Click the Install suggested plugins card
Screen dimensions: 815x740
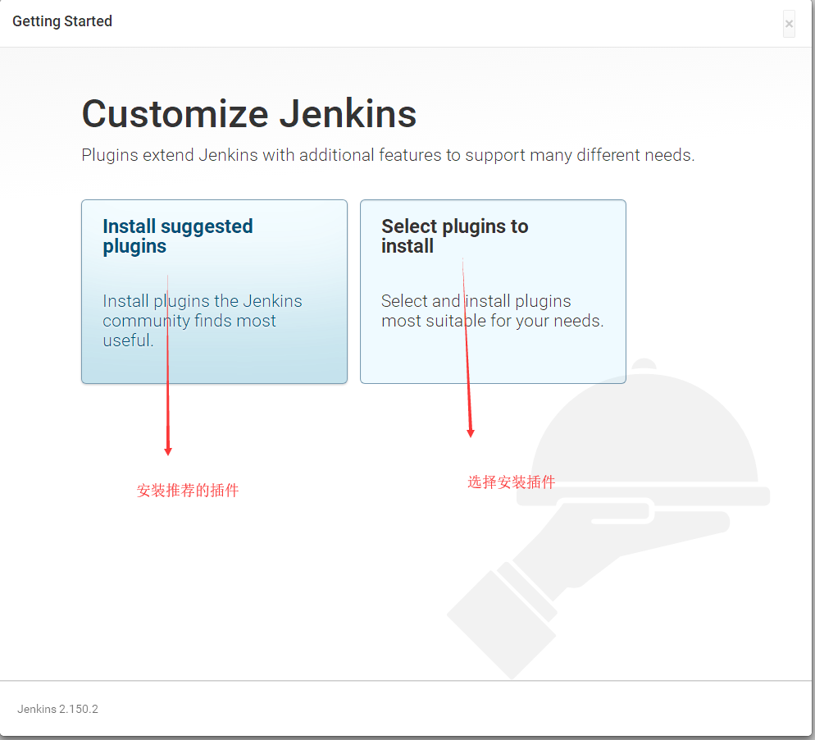coord(214,292)
